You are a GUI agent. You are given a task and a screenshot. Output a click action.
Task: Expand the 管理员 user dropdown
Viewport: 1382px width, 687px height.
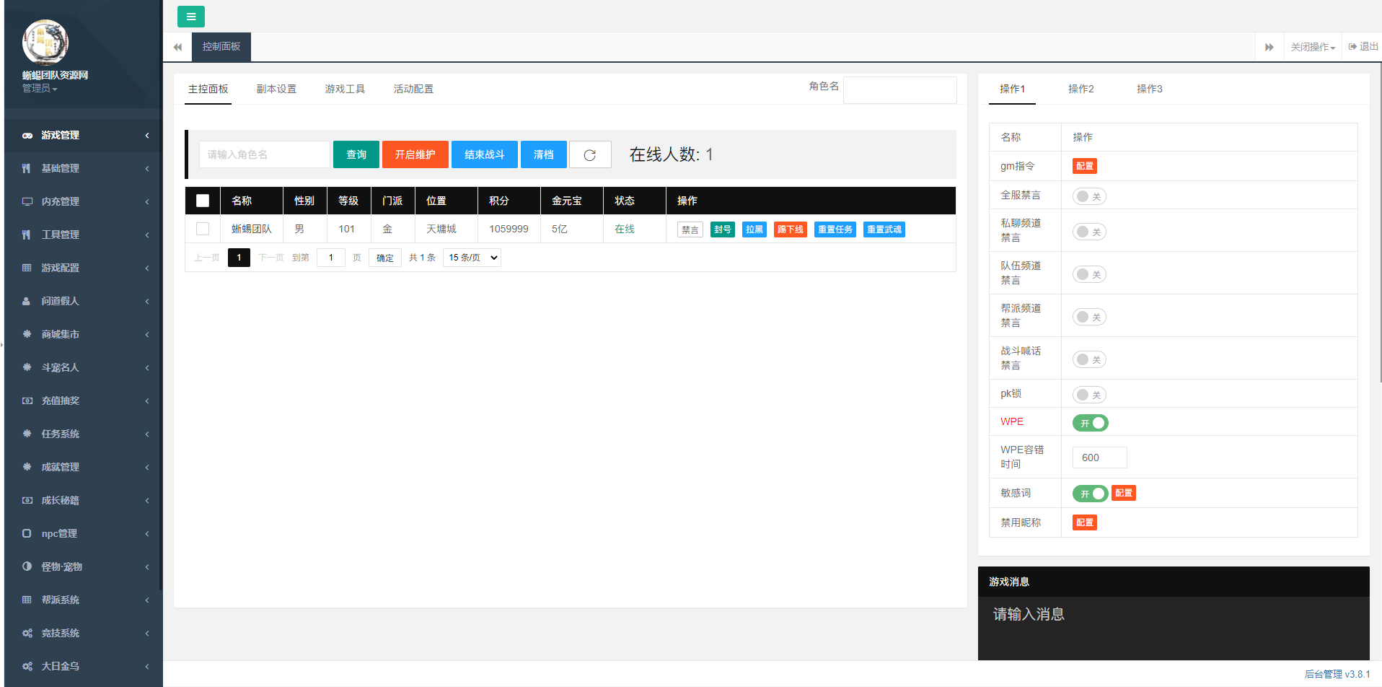(40, 88)
